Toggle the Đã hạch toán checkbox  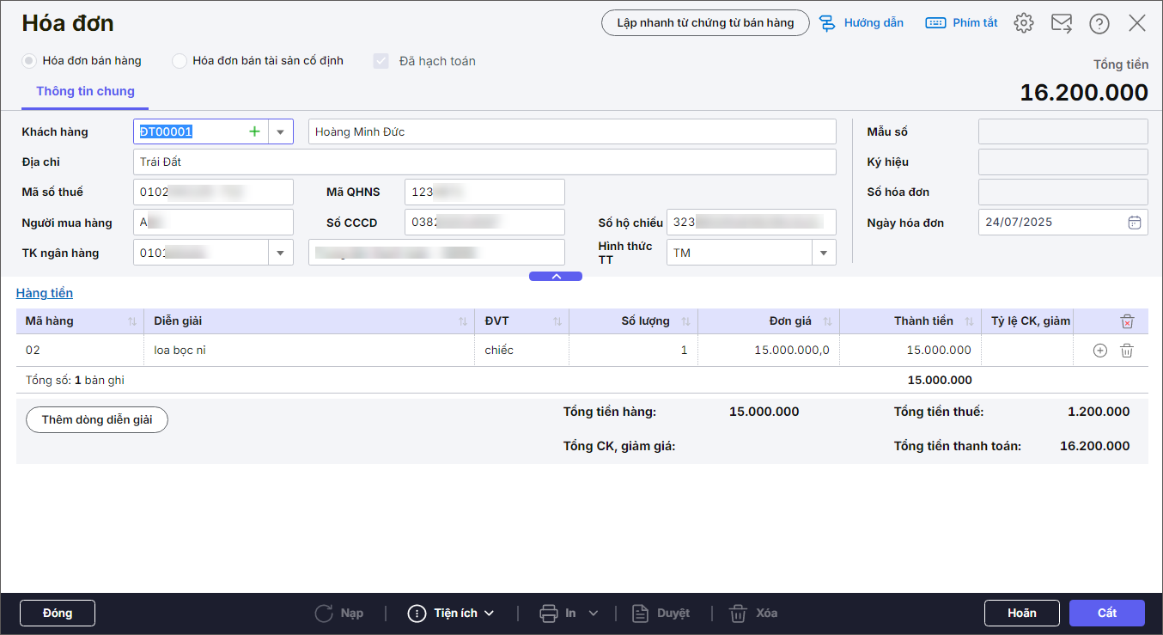pyautogui.click(x=381, y=61)
